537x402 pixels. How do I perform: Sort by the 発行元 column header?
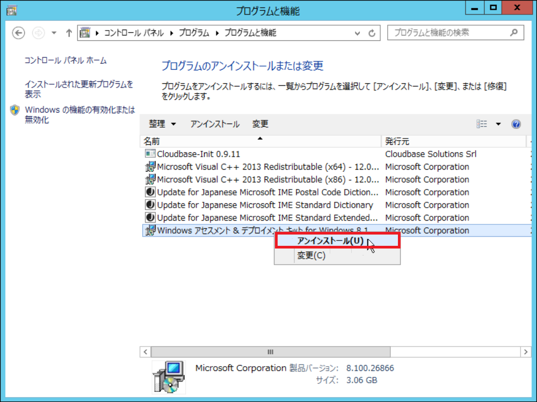coord(453,141)
